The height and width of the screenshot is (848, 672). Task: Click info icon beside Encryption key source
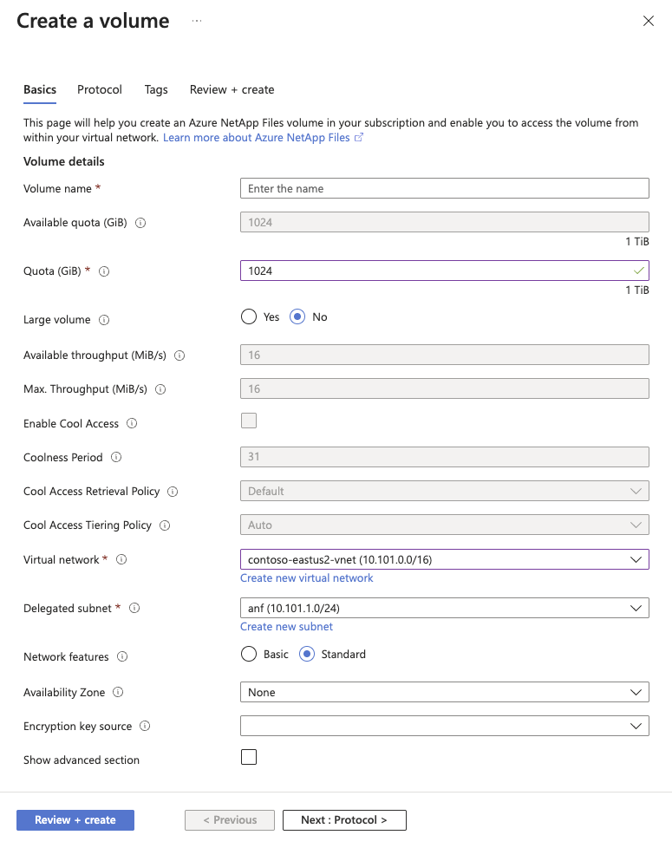(145, 727)
